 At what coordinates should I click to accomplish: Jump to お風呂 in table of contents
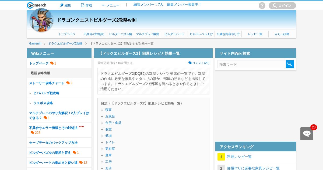[110, 116]
